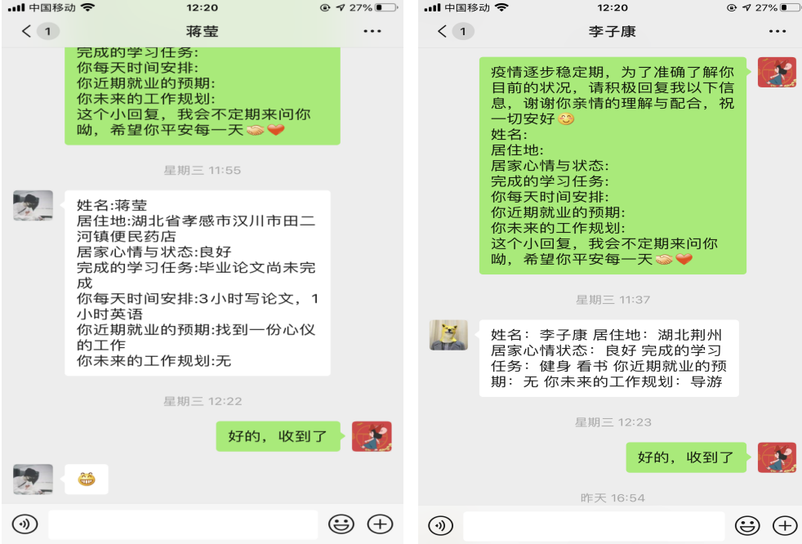Open plus attachment menu in 李子康 chat

click(x=785, y=525)
